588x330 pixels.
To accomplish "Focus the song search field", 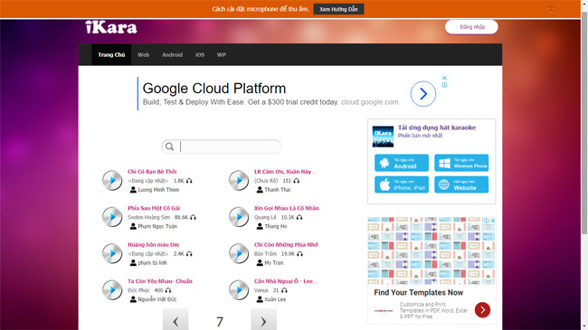I will [222, 146].
